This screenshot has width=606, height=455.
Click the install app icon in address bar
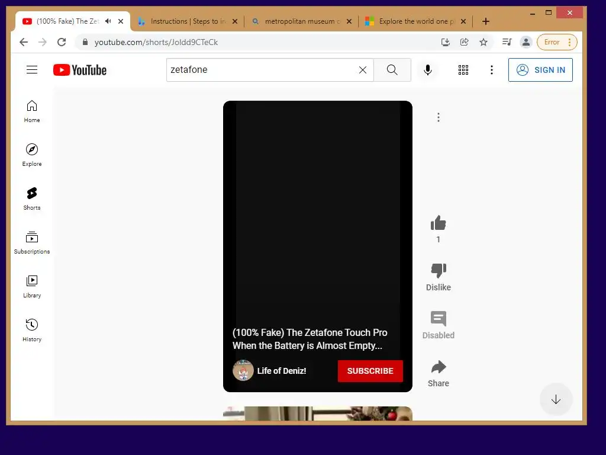445,42
